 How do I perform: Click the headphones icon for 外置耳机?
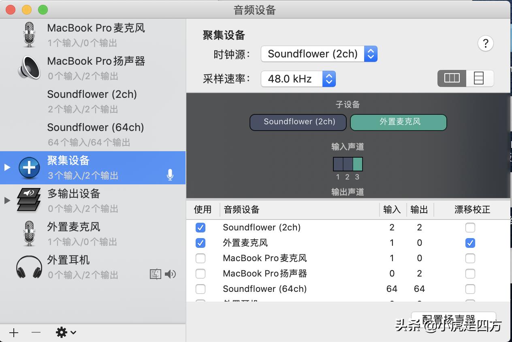[28, 267]
